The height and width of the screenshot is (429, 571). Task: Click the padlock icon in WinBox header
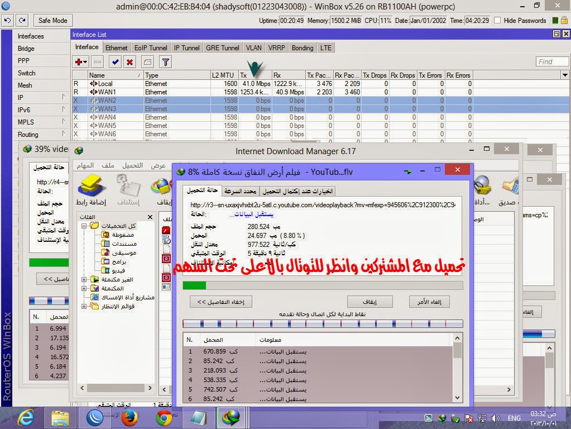564,21
